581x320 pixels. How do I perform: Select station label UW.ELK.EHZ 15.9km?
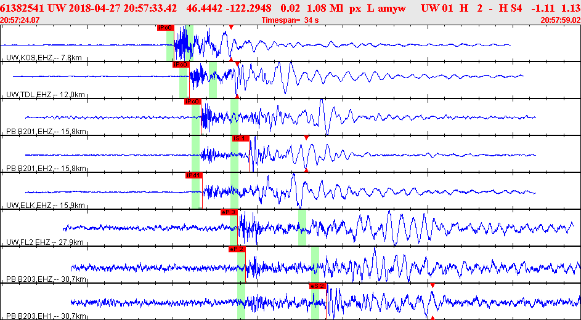click(46, 206)
